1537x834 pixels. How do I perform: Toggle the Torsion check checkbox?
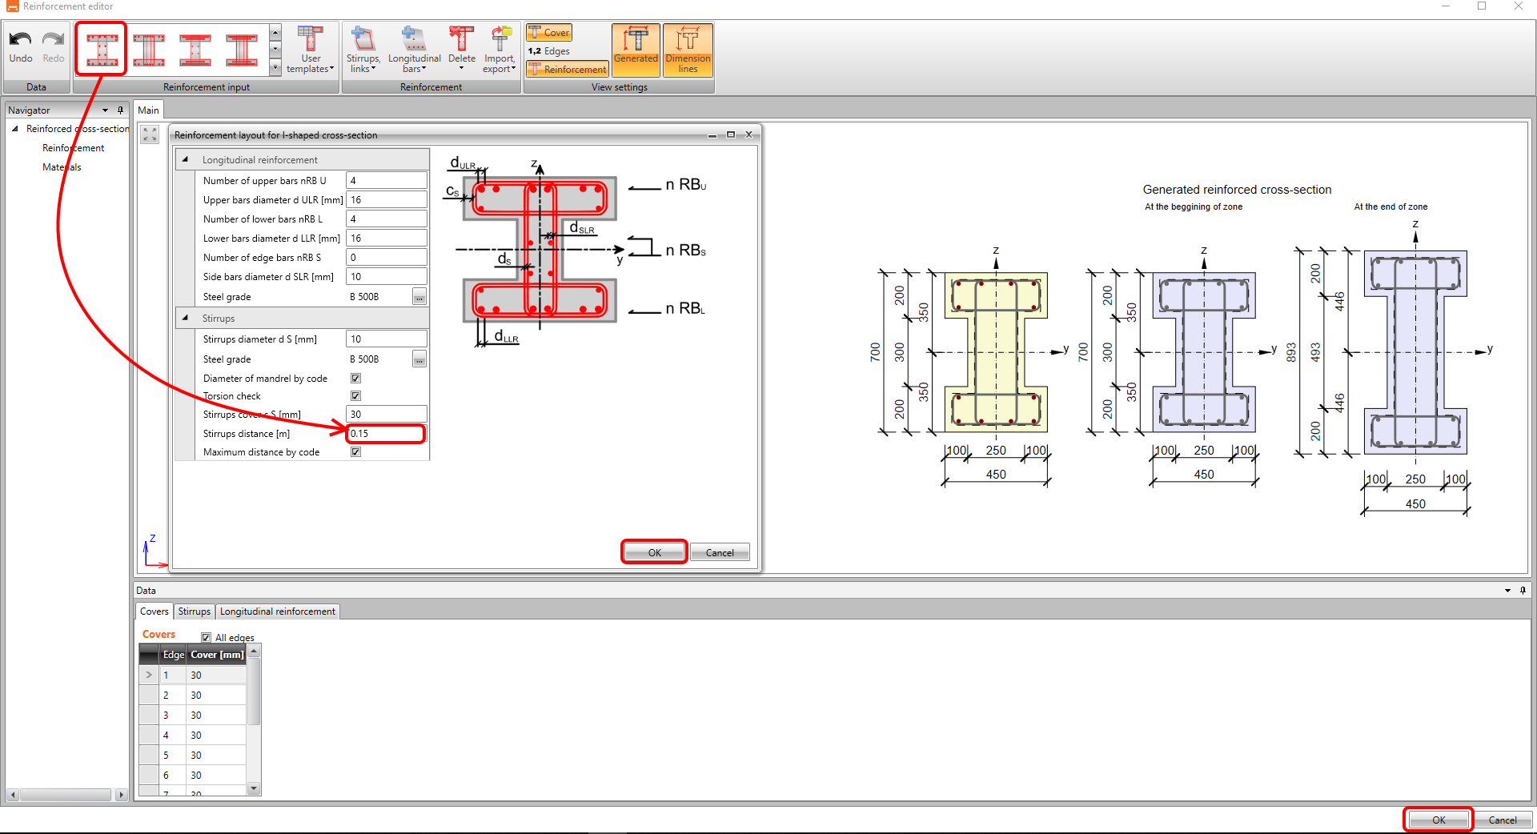[355, 396]
